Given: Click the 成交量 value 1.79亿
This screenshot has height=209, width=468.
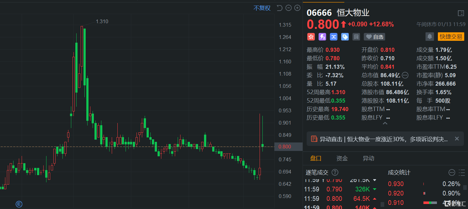Looking at the screenshot, I should tap(444, 50).
